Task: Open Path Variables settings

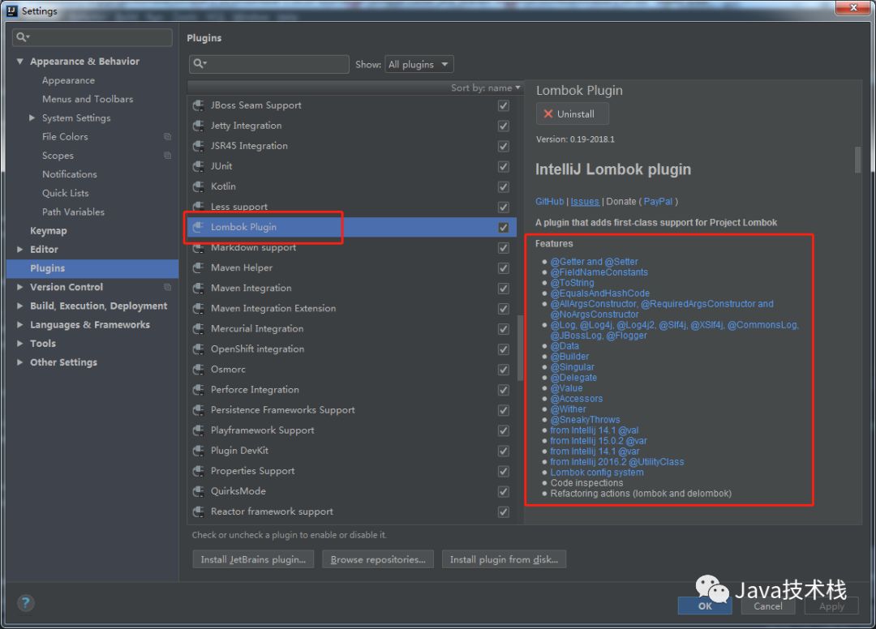Action: 73,212
